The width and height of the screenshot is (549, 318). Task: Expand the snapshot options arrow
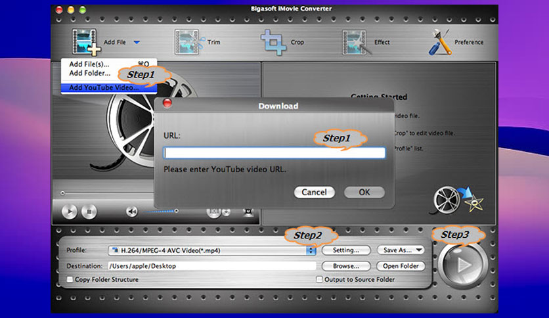(x=227, y=212)
